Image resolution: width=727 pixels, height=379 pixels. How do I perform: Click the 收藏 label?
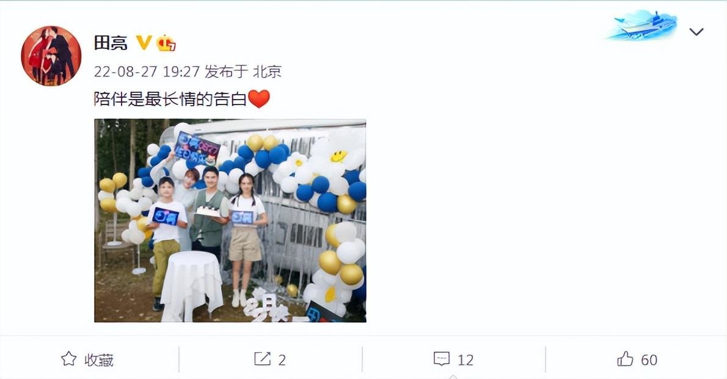pos(99,359)
